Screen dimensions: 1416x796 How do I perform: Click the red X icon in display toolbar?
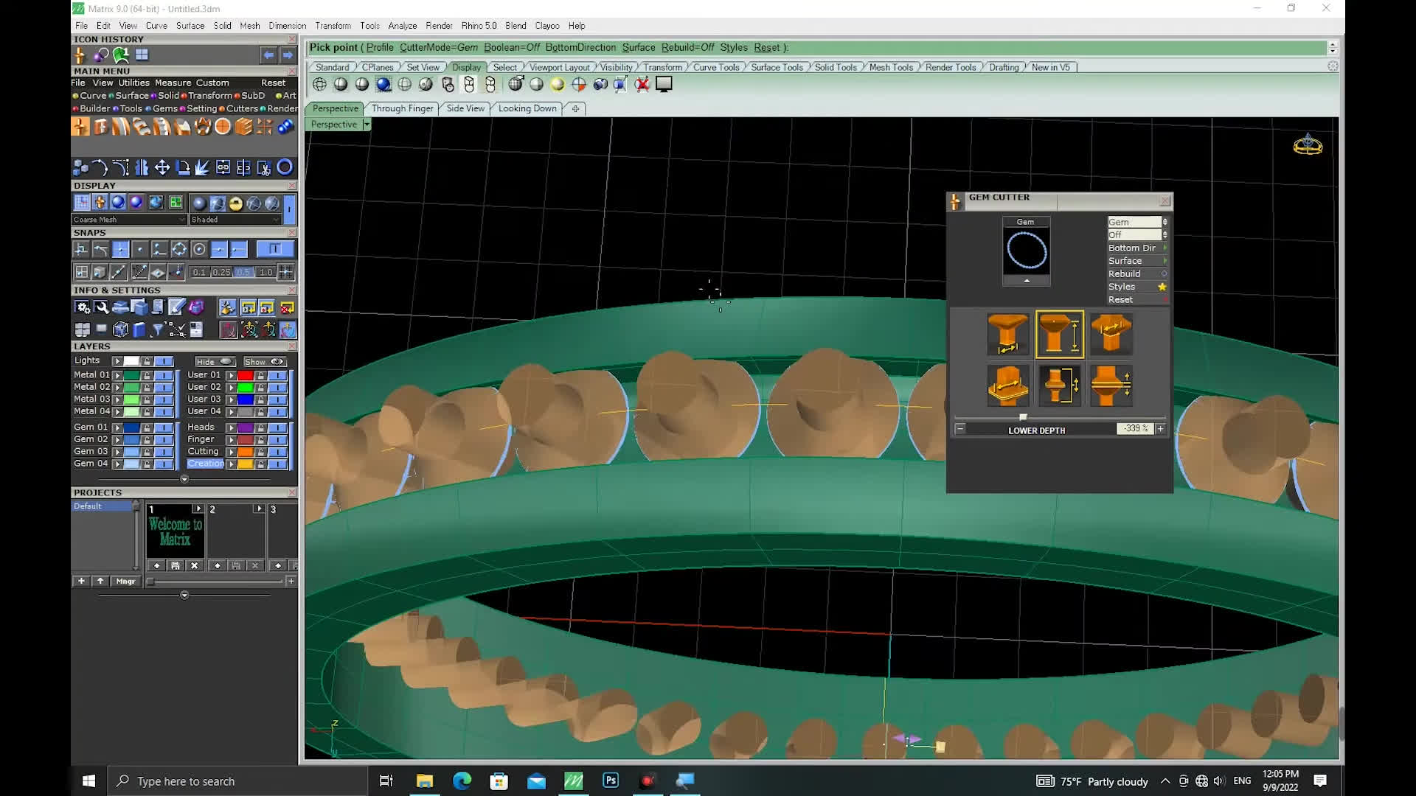pos(642,84)
